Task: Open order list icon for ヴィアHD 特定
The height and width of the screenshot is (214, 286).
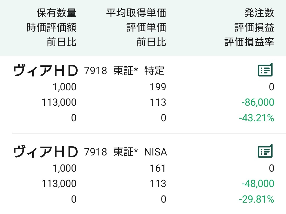Action: coord(265,70)
